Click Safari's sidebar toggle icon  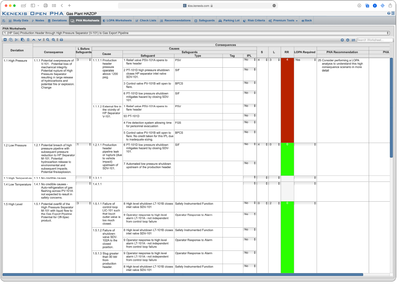point(33,6)
